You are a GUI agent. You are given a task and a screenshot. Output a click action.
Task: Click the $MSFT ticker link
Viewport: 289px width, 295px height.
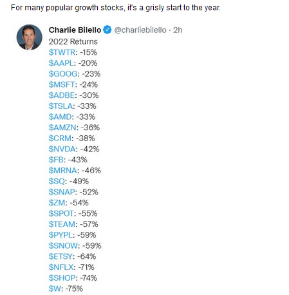62,84
